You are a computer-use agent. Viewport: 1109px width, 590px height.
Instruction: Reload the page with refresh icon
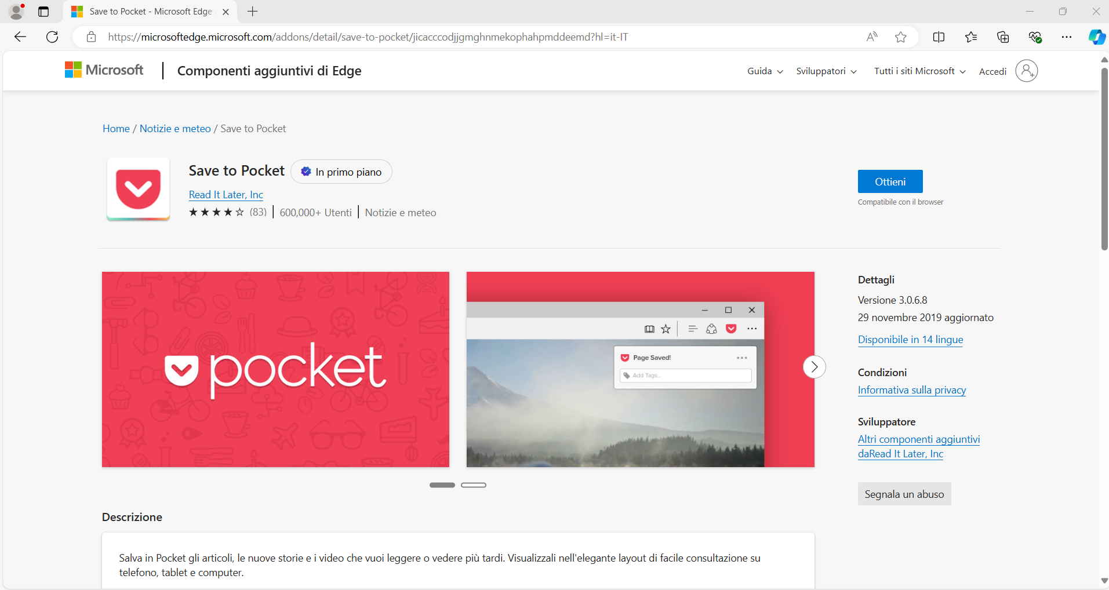click(x=52, y=37)
